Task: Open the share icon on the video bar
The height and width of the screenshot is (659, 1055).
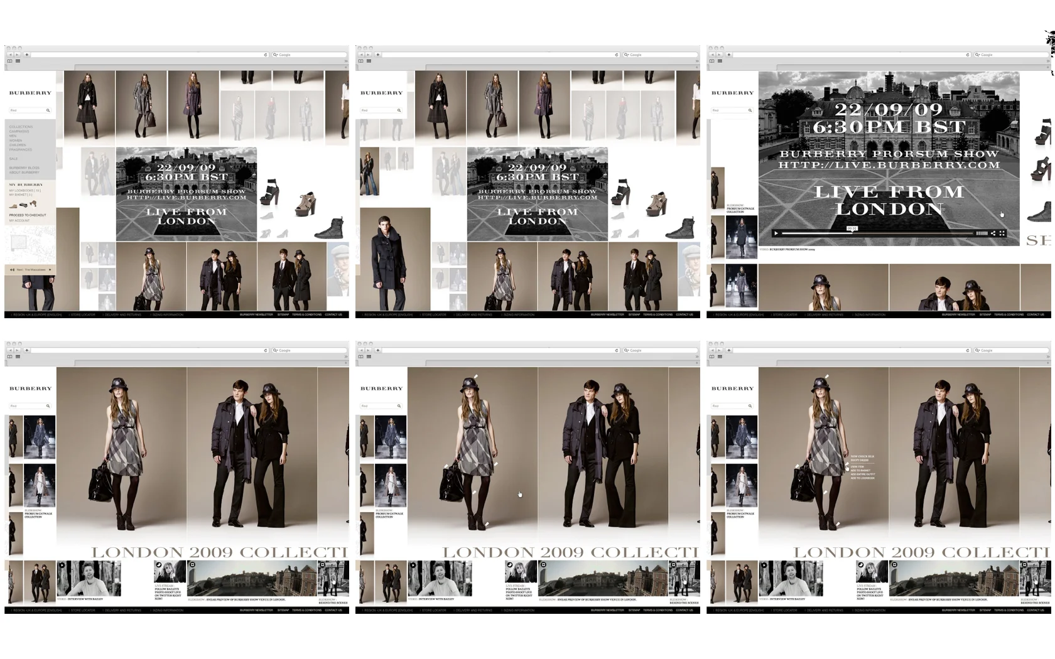Action: pyautogui.click(x=993, y=233)
